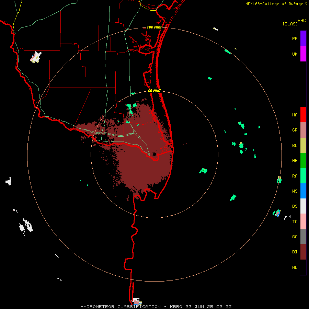Screen dimensions: 309x309
Task: Click the blue WS legend swatch
Action: [x=303, y=191]
